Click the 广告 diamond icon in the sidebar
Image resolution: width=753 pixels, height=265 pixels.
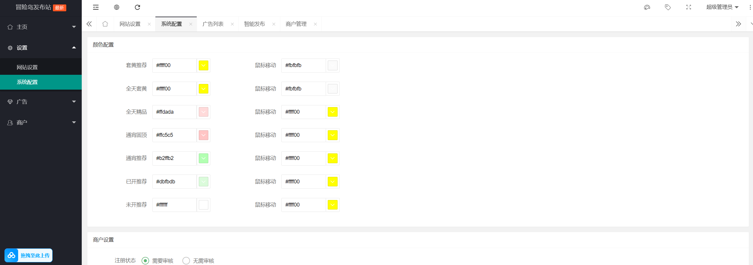point(10,102)
